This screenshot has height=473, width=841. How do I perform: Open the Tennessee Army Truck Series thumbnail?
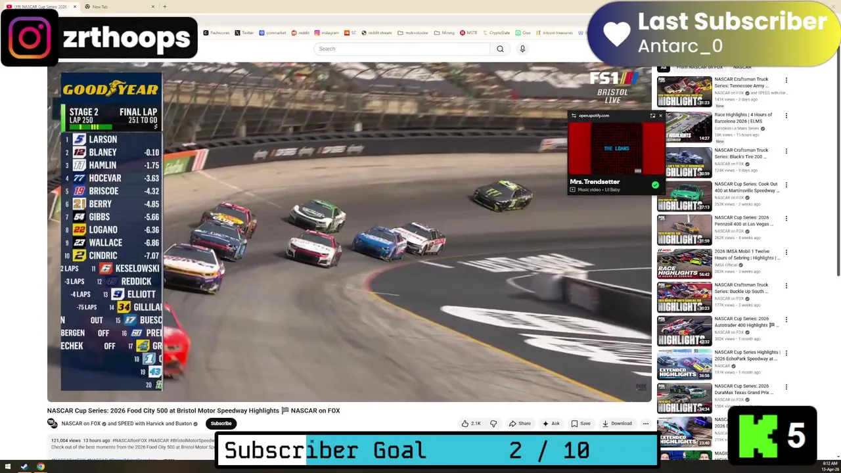684,91
